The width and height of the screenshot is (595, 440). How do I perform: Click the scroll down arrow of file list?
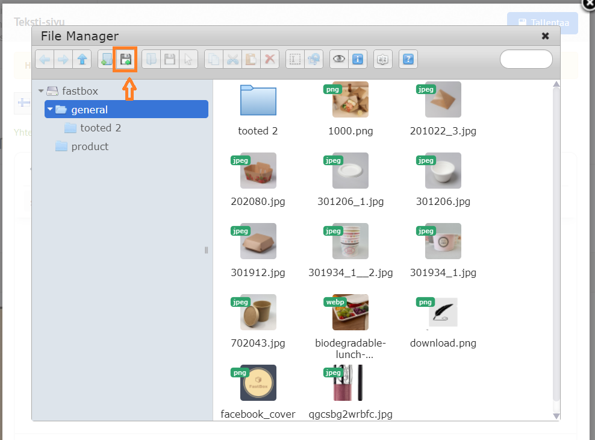tap(556, 416)
